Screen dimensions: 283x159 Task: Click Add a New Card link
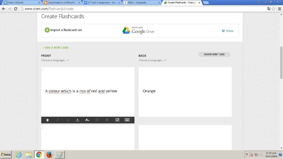pos(55,48)
